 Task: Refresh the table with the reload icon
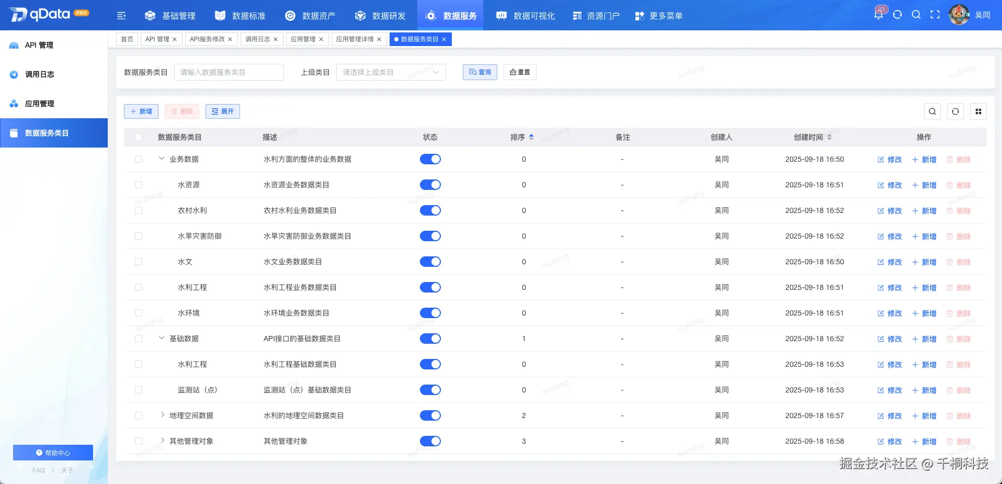[956, 111]
